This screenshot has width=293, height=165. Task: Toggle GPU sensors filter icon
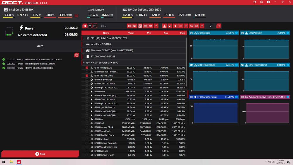pyautogui.click(x=135, y=26)
